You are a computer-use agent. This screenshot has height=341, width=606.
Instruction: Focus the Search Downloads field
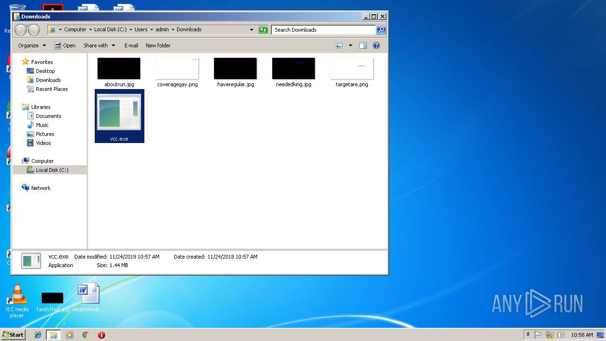coord(324,30)
